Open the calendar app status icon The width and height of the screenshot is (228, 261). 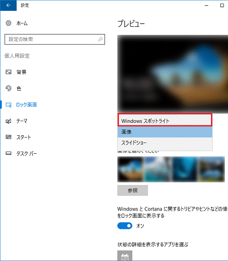pos(125,256)
